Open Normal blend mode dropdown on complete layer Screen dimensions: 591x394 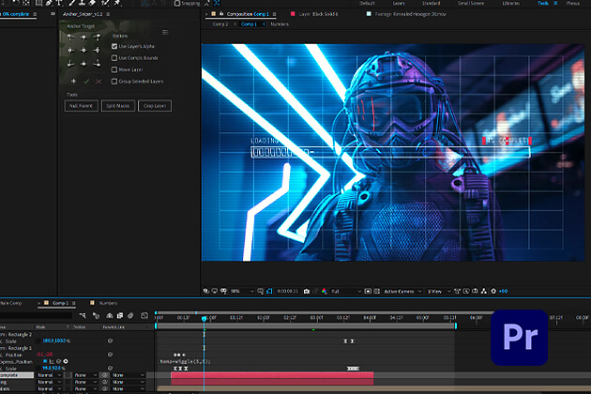click(49, 375)
